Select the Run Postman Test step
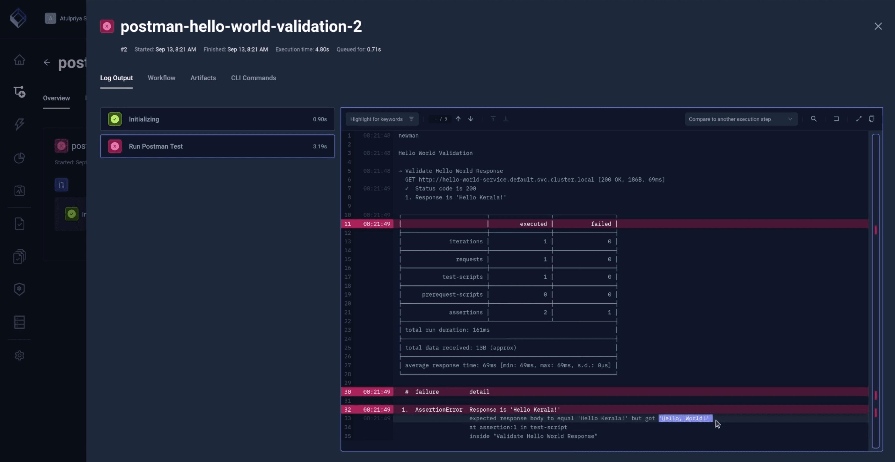 click(x=217, y=146)
